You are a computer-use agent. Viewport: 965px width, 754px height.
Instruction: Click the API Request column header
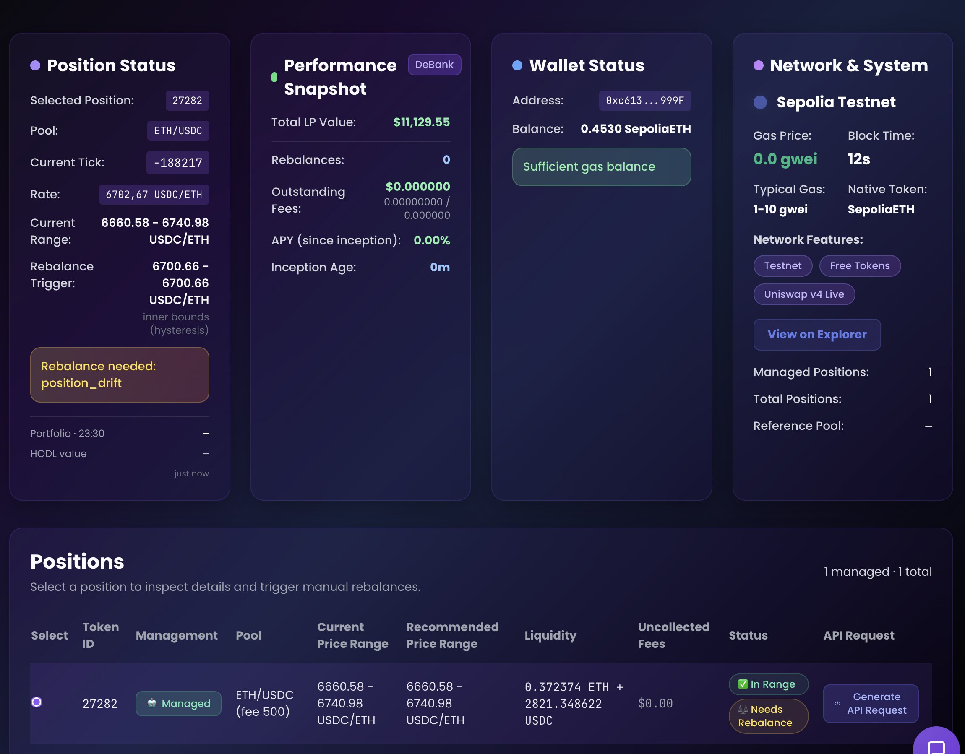pyautogui.click(x=858, y=635)
